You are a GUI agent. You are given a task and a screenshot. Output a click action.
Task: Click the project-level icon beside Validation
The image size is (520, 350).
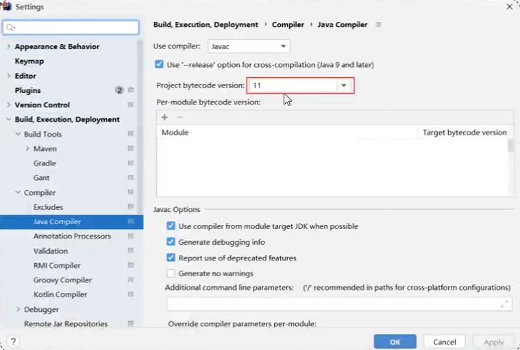pyautogui.click(x=131, y=250)
